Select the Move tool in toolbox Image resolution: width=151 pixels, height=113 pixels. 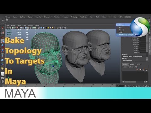(x=3, y=41)
